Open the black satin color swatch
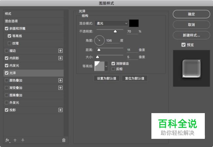213x147 pixels. pos(134,23)
